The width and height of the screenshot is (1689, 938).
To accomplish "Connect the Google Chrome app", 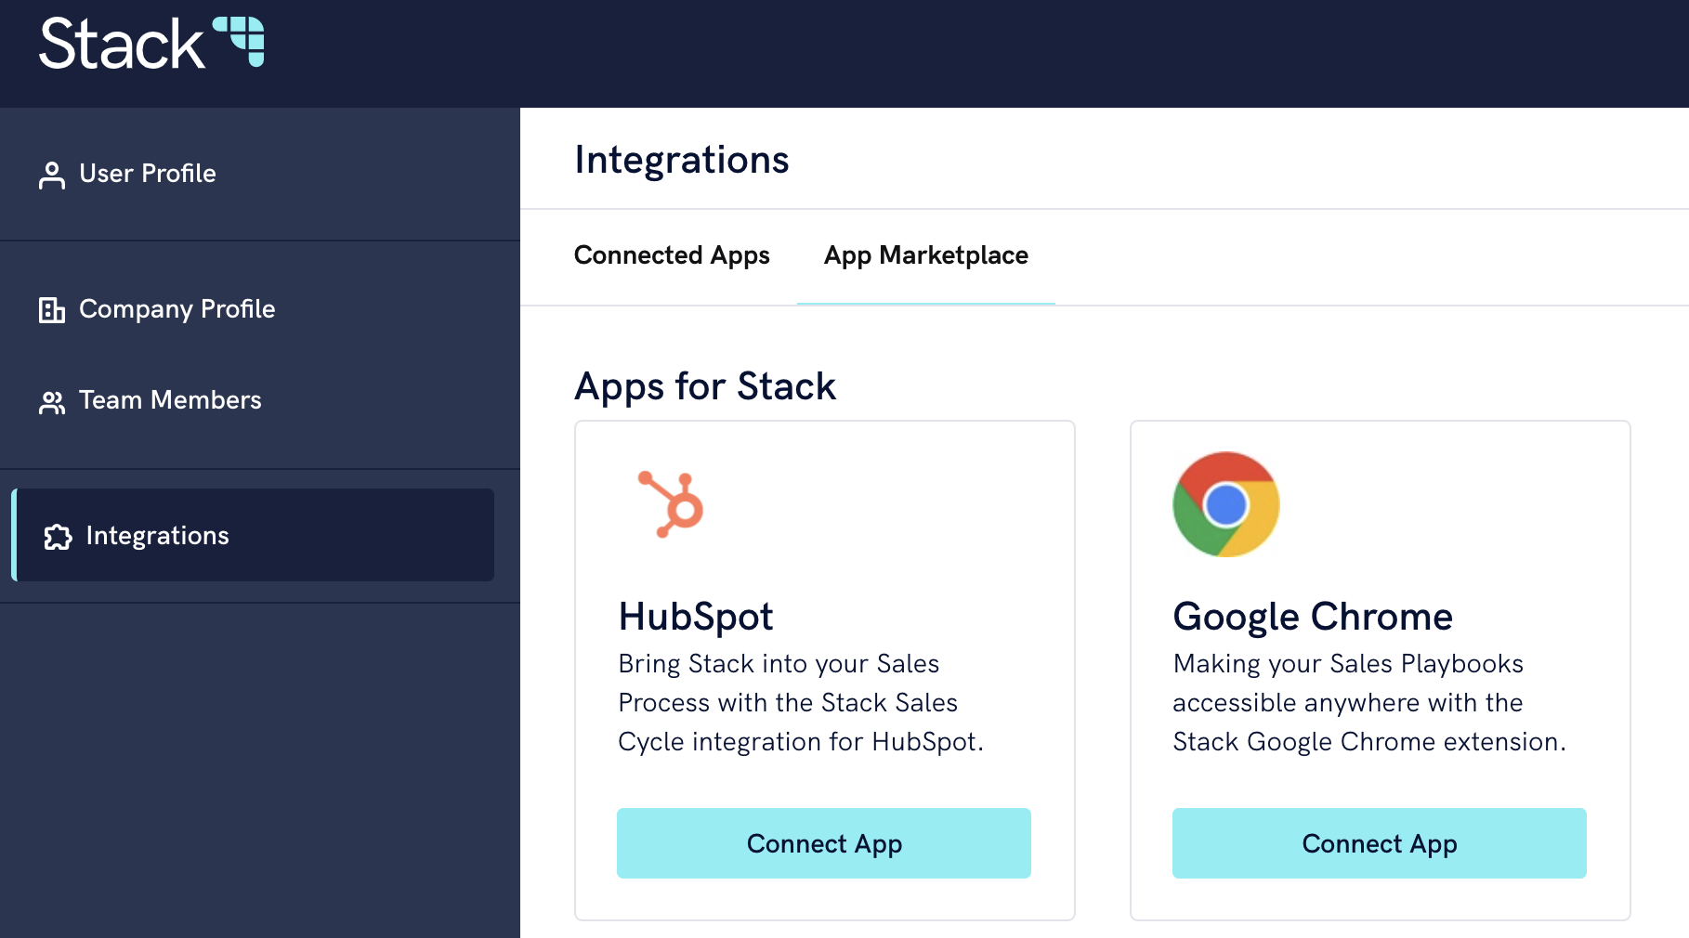I will point(1378,843).
